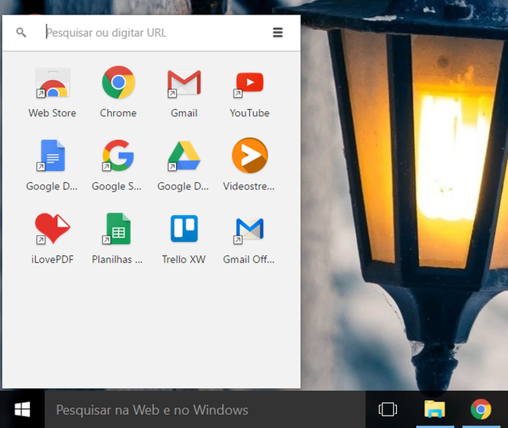Viewport: 508px width, 428px height.
Task: Click the magnifying glass search icon
Action: [x=21, y=32]
